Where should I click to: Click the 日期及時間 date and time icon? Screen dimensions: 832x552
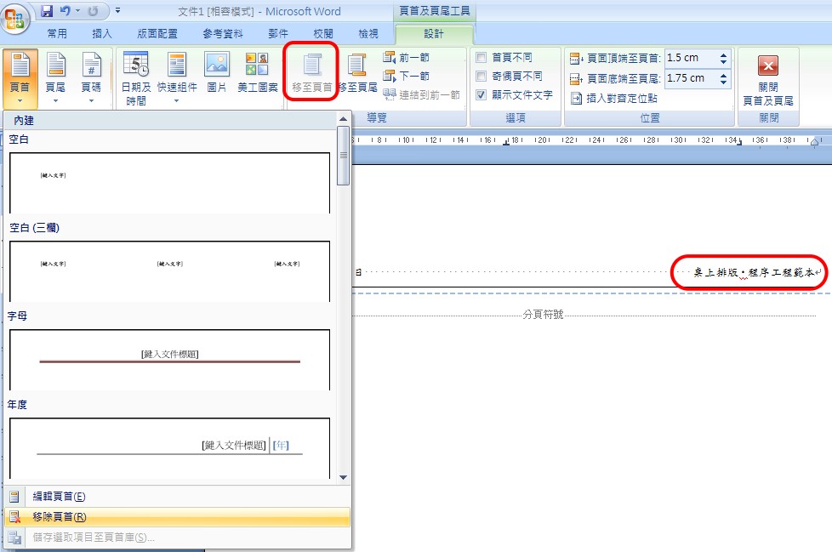tap(135, 77)
